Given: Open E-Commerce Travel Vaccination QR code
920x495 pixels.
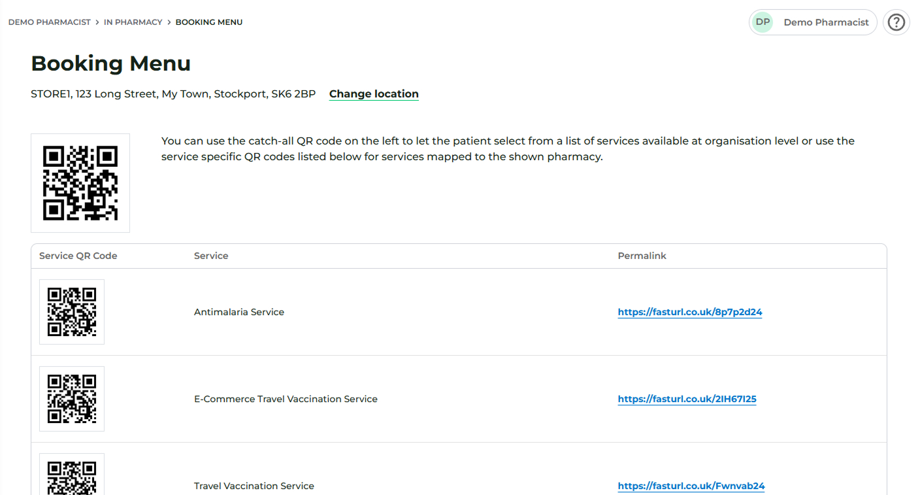Looking at the screenshot, I should click(x=72, y=399).
